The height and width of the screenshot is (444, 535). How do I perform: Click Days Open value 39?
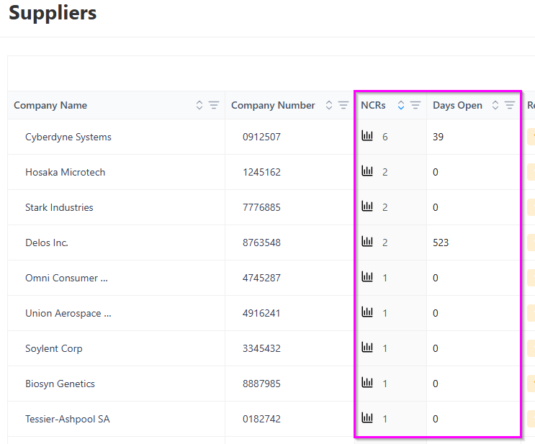pyautogui.click(x=438, y=137)
